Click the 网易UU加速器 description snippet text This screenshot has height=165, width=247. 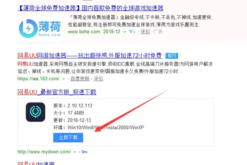(x=115, y=68)
